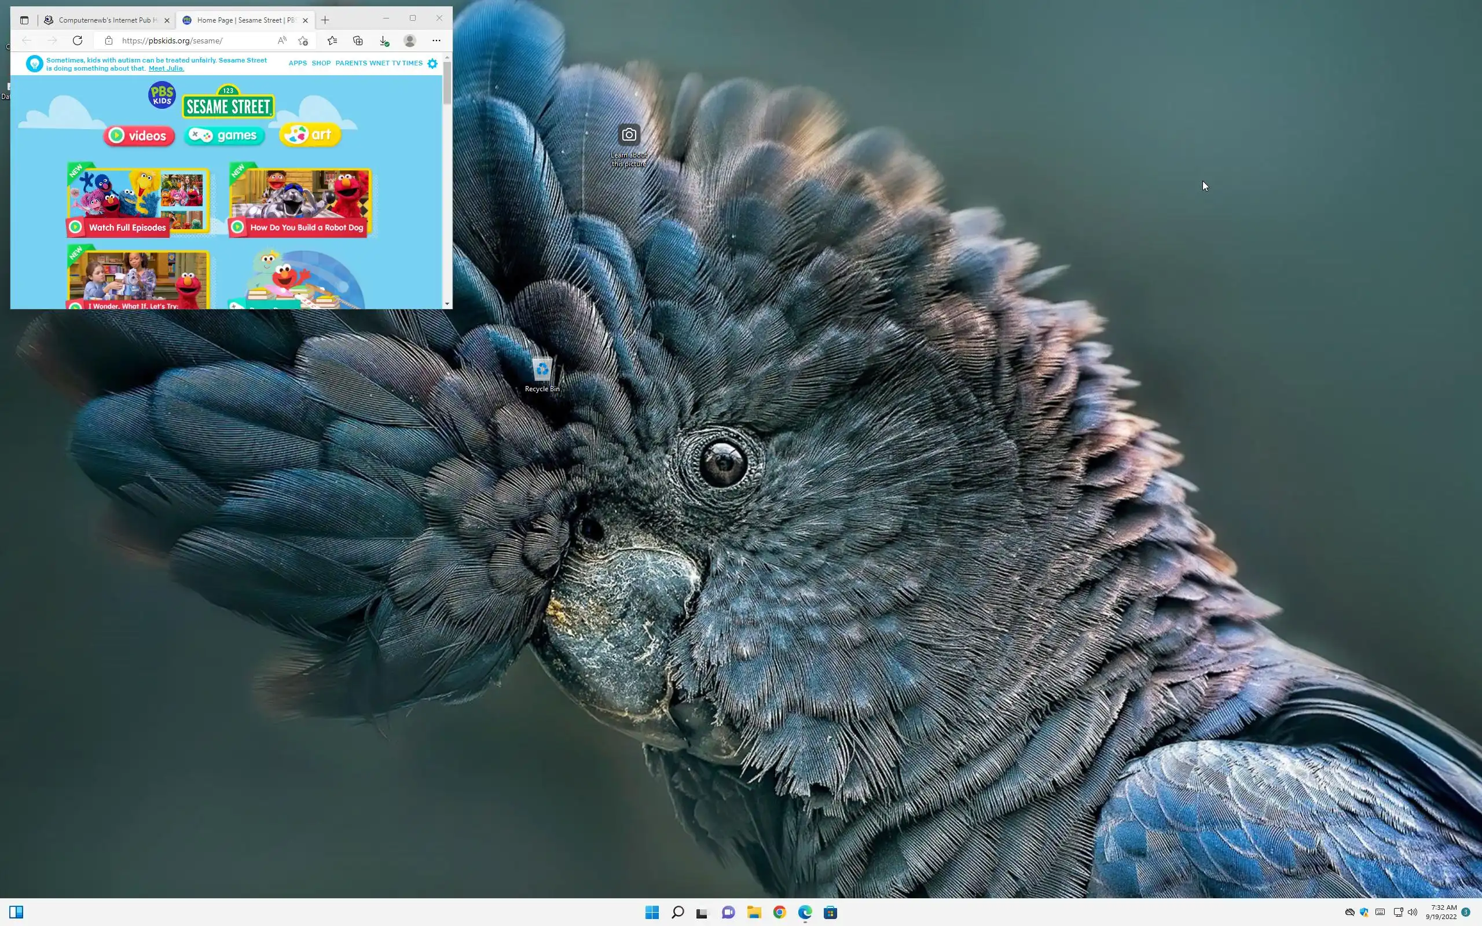
Task: Open the Collections toolbar icon
Action: point(358,41)
